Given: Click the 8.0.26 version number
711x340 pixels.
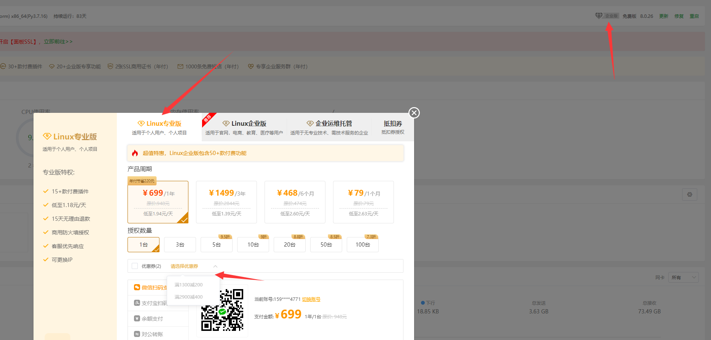Looking at the screenshot, I should pos(647,16).
